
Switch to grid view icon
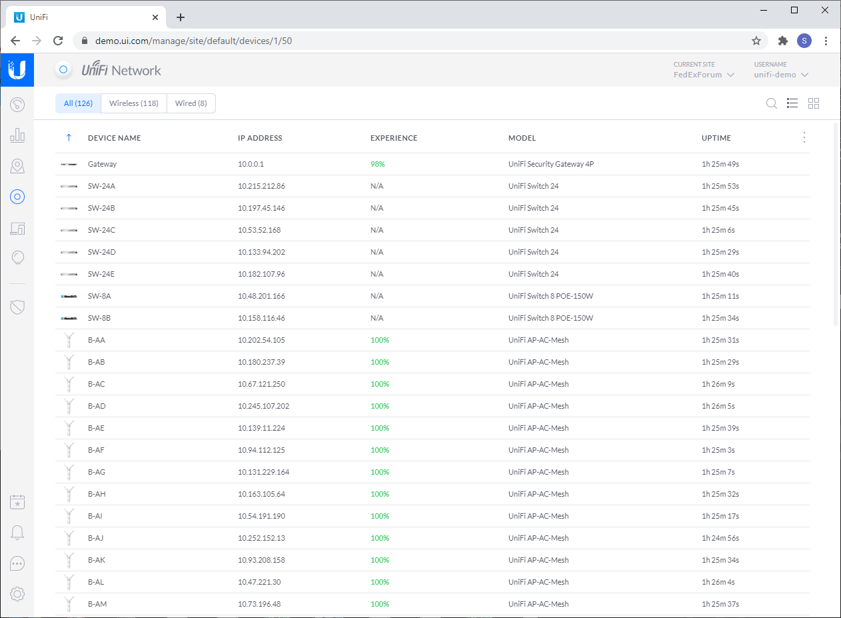coord(814,103)
